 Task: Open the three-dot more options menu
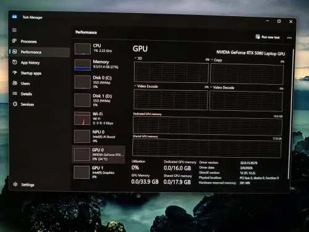(289, 38)
